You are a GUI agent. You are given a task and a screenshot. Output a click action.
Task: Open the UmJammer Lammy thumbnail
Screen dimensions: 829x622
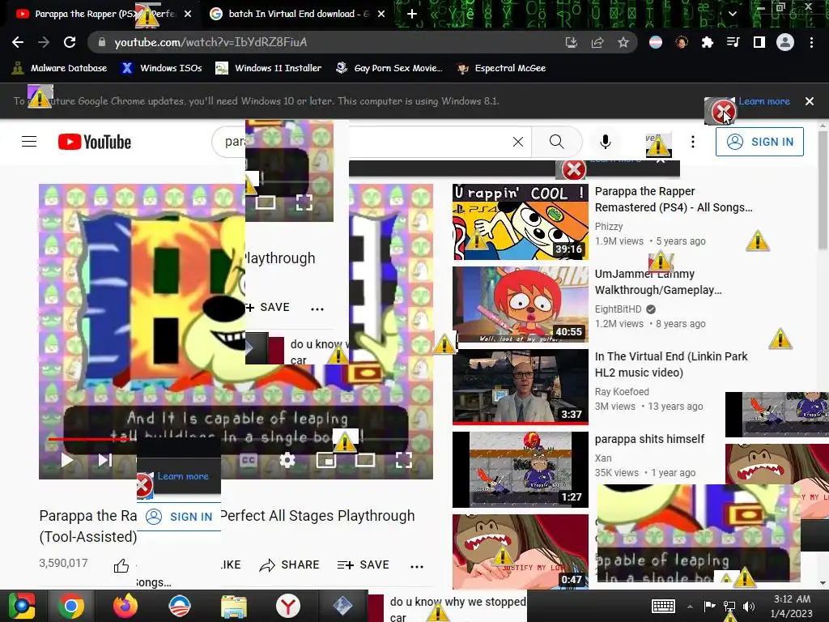tap(521, 305)
